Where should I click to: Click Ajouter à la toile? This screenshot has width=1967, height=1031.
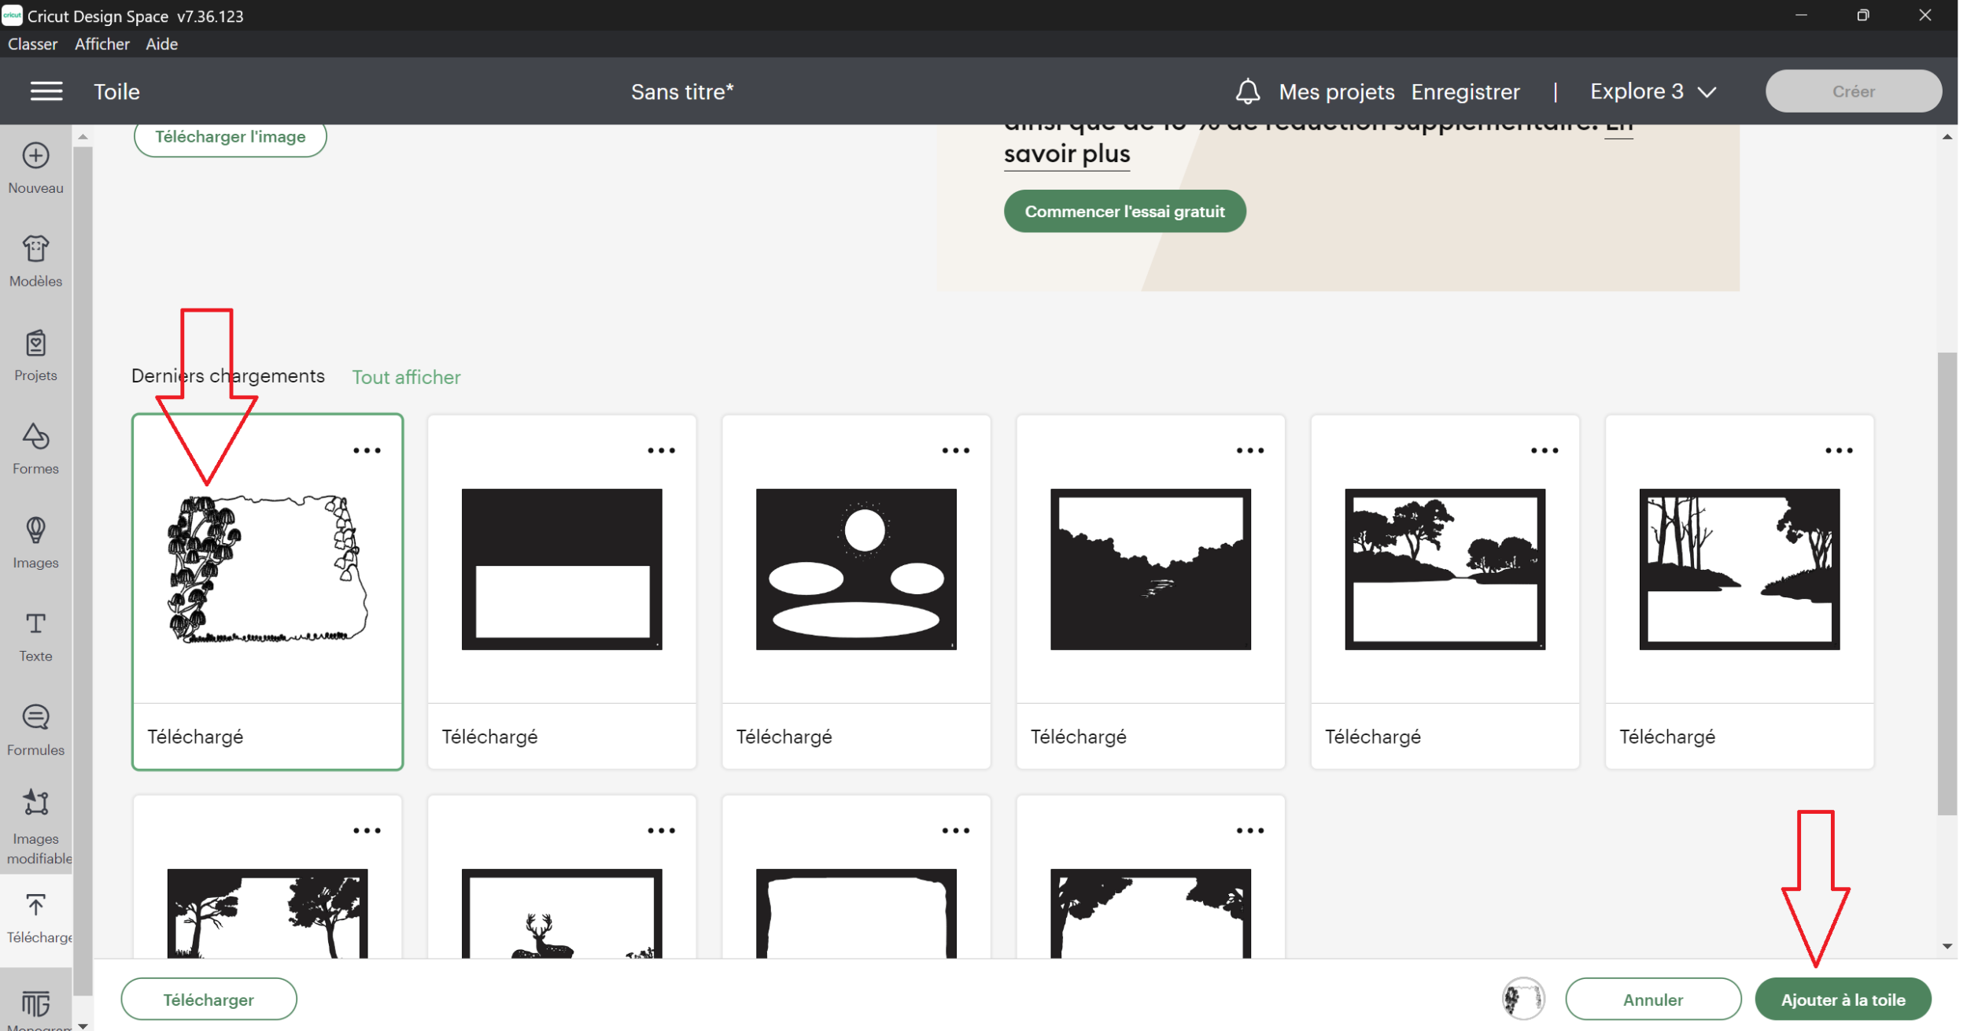(1843, 1000)
